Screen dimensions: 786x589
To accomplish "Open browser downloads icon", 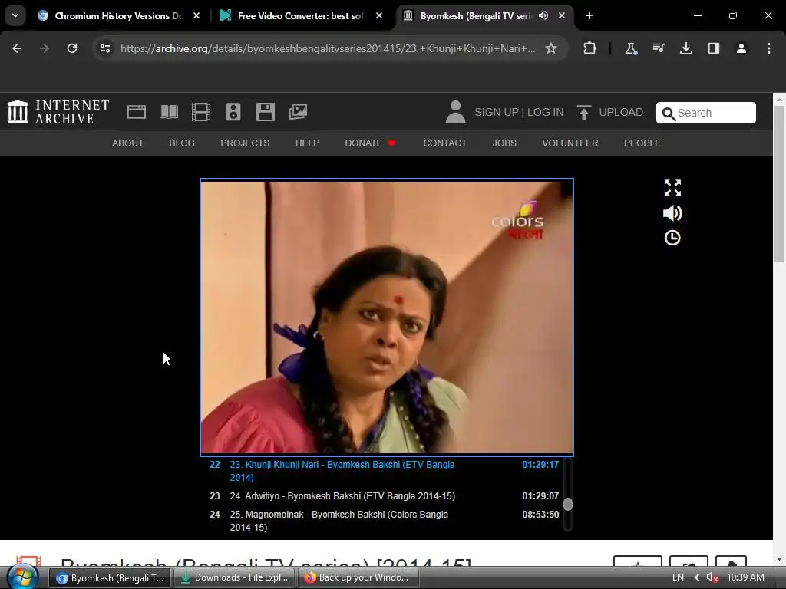I will (x=685, y=48).
